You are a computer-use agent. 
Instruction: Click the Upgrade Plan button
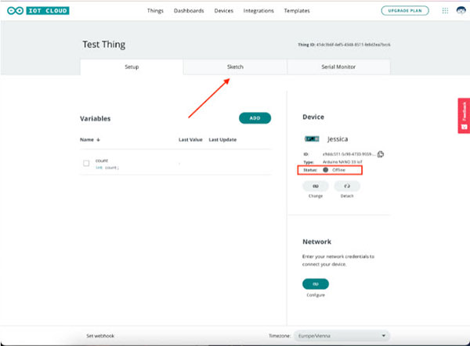(405, 11)
